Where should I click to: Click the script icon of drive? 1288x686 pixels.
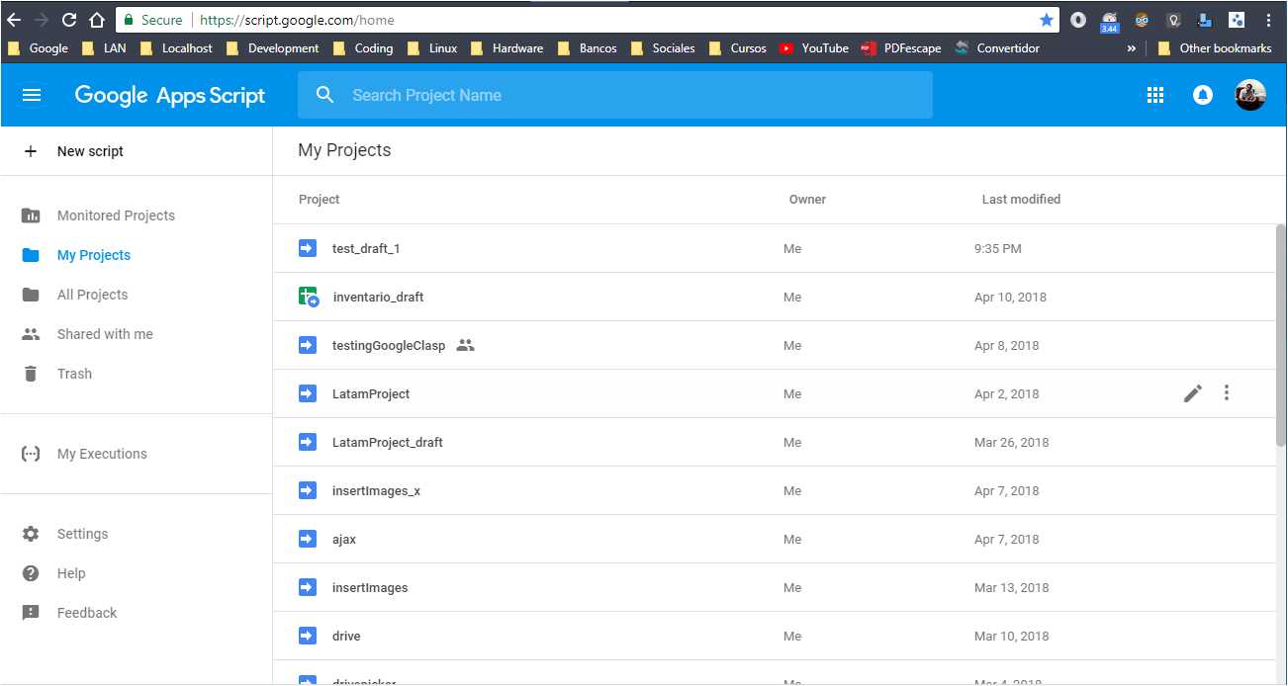coord(308,636)
